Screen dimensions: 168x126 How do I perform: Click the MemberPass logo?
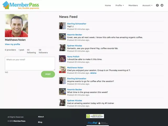click(x=21, y=5)
